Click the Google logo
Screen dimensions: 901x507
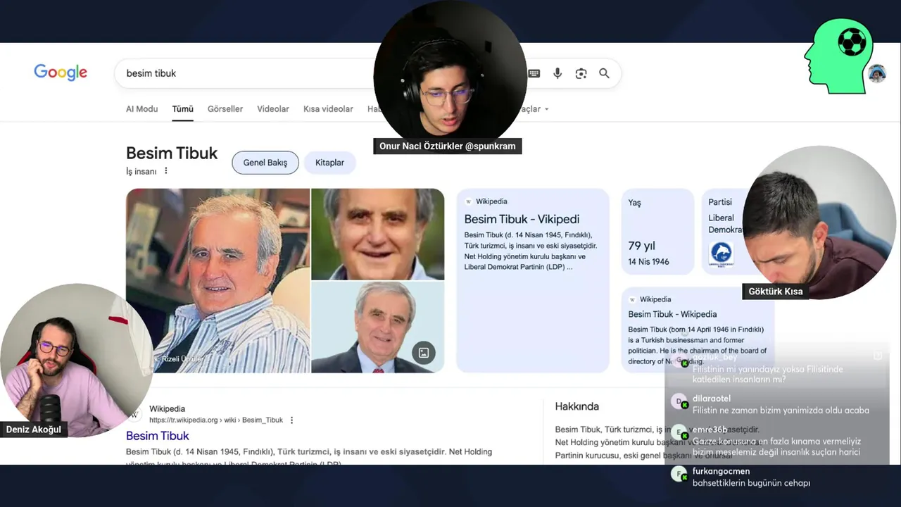pyautogui.click(x=61, y=73)
